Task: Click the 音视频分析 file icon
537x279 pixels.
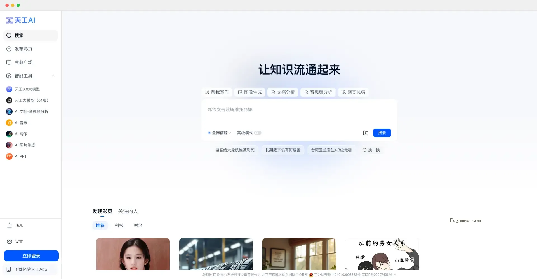Action: pos(306,92)
